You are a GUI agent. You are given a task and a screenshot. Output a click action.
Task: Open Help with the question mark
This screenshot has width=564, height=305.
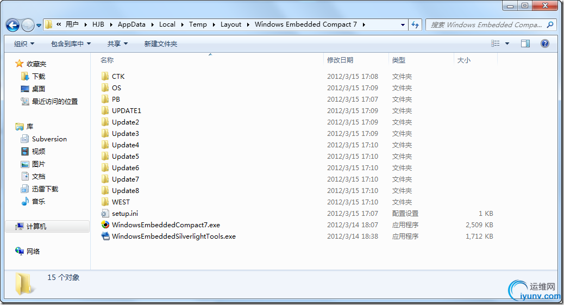[x=545, y=43]
